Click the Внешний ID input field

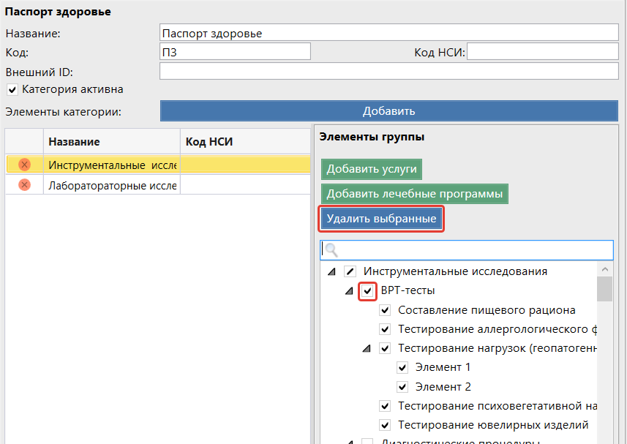(388, 72)
